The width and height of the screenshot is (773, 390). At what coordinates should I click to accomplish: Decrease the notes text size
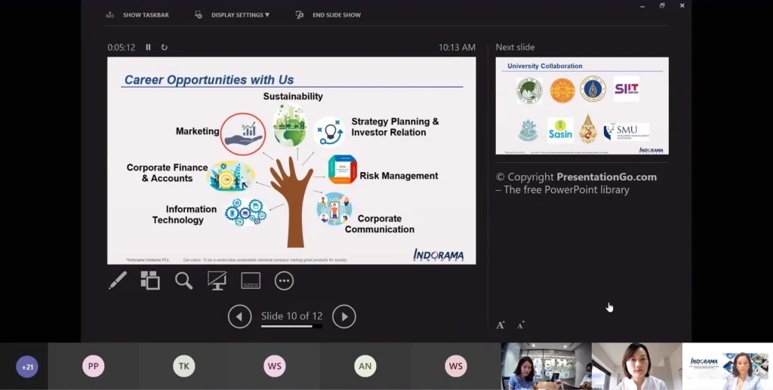[520, 325]
